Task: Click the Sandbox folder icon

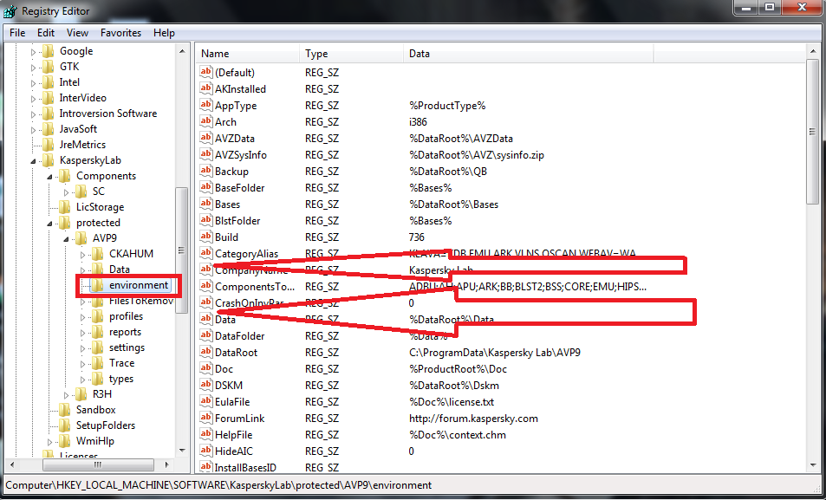Action: [65, 410]
